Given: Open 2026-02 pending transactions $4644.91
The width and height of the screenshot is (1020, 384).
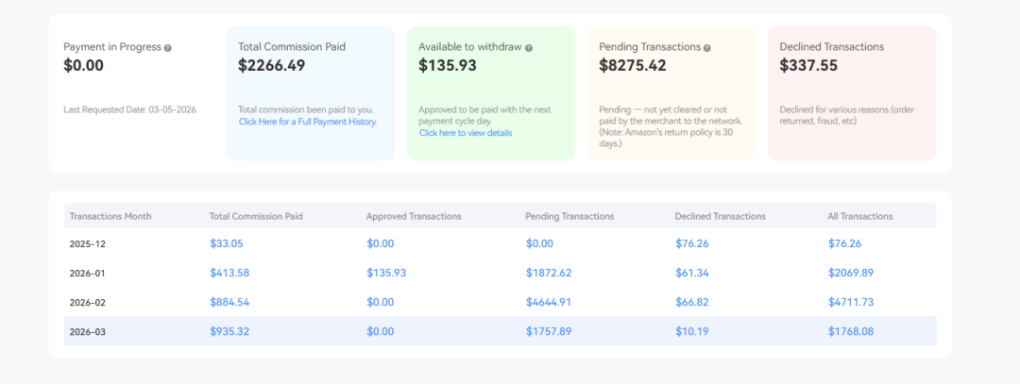Looking at the screenshot, I should (x=549, y=302).
